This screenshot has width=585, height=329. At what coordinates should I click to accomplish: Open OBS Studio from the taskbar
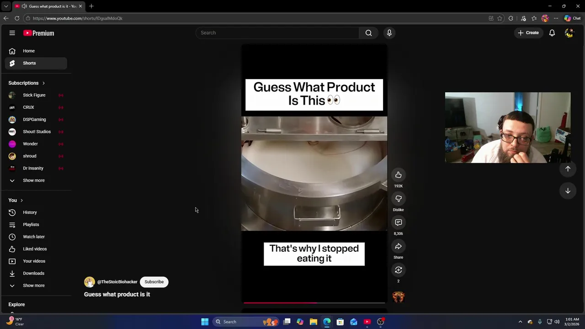click(380, 322)
